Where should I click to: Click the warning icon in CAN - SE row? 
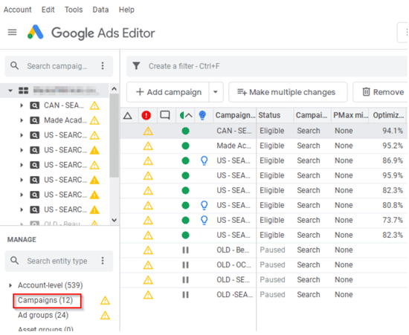tap(148, 131)
